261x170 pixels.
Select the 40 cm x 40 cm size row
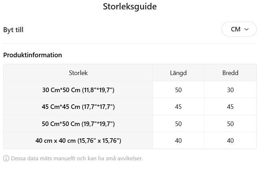coord(78,141)
